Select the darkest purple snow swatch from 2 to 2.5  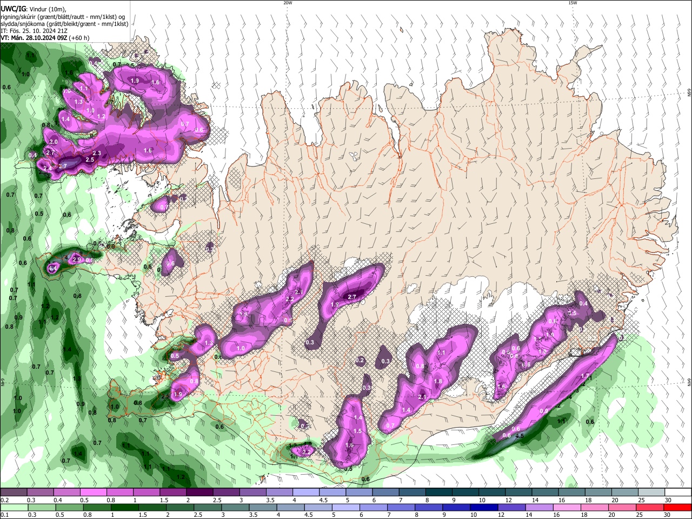click(x=199, y=493)
